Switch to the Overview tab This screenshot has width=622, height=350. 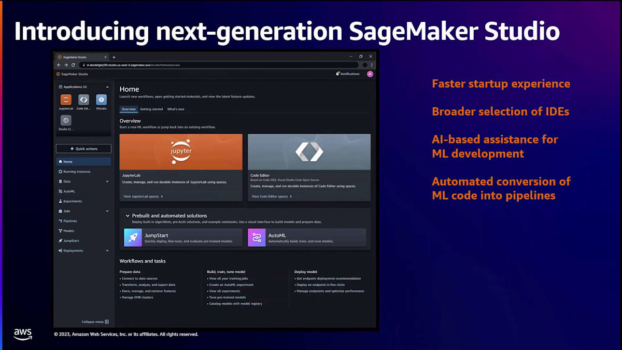pos(129,109)
